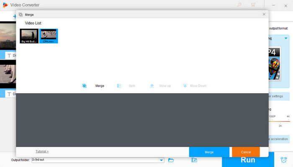Expand the output format dropdown arrow
This screenshot has height=167, width=293.
coord(286,38)
